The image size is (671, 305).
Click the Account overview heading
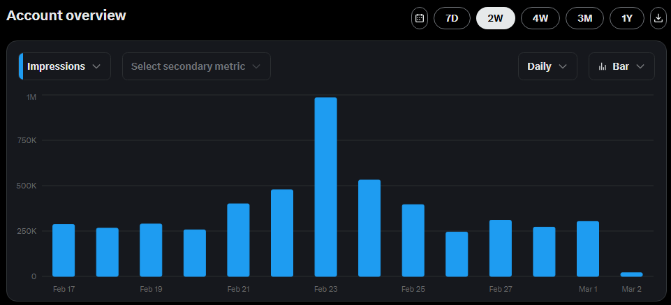point(66,15)
